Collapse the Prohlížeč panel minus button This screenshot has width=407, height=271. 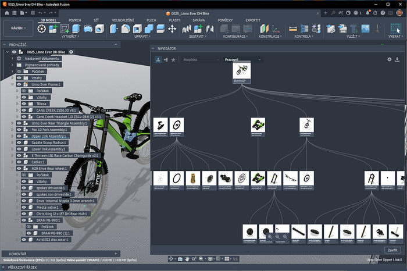[x=116, y=44]
